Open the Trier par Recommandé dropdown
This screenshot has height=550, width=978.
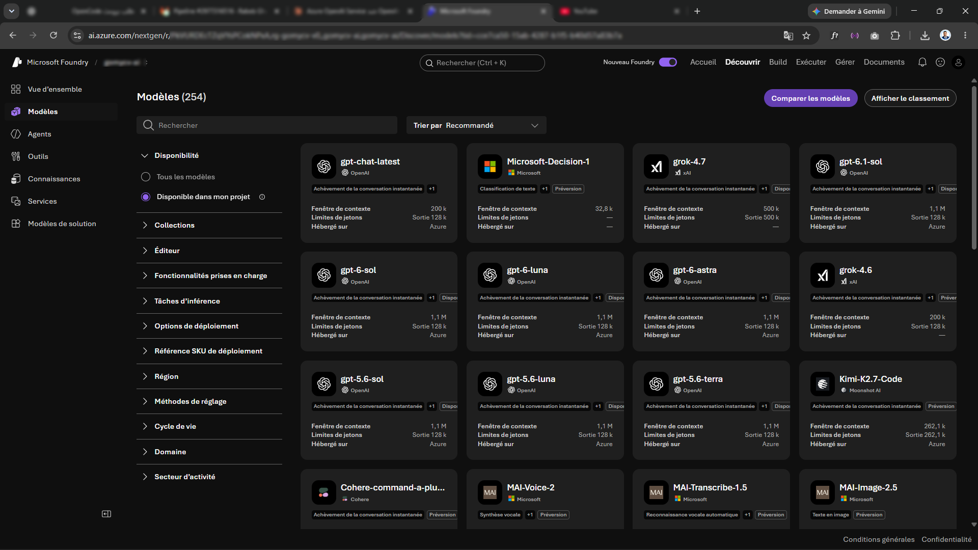pos(476,125)
